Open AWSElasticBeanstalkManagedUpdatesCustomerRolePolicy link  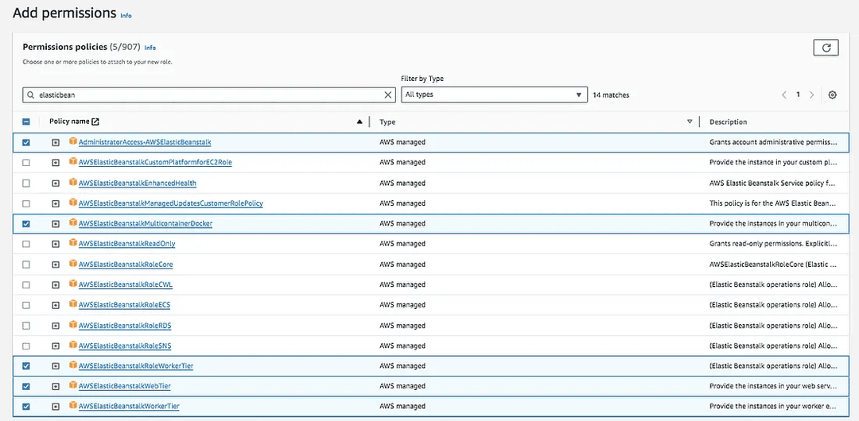point(171,203)
